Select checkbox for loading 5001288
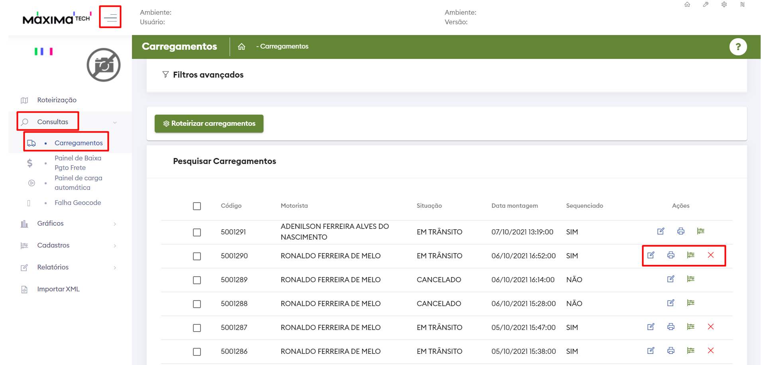The height and width of the screenshot is (365, 761). click(x=197, y=304)
